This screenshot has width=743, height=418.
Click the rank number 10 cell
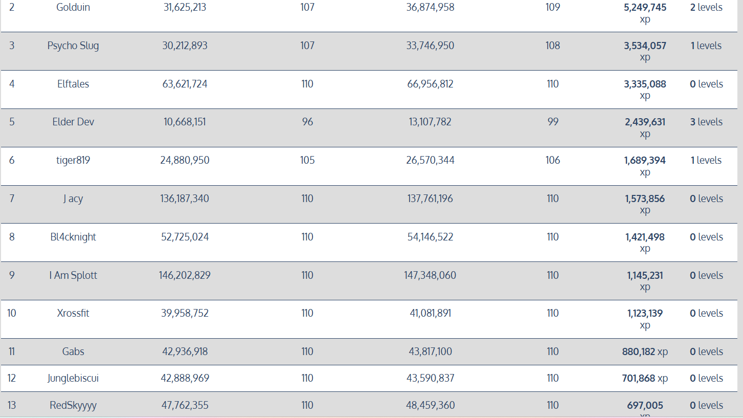pyautogui.click(x=12, y=313)
